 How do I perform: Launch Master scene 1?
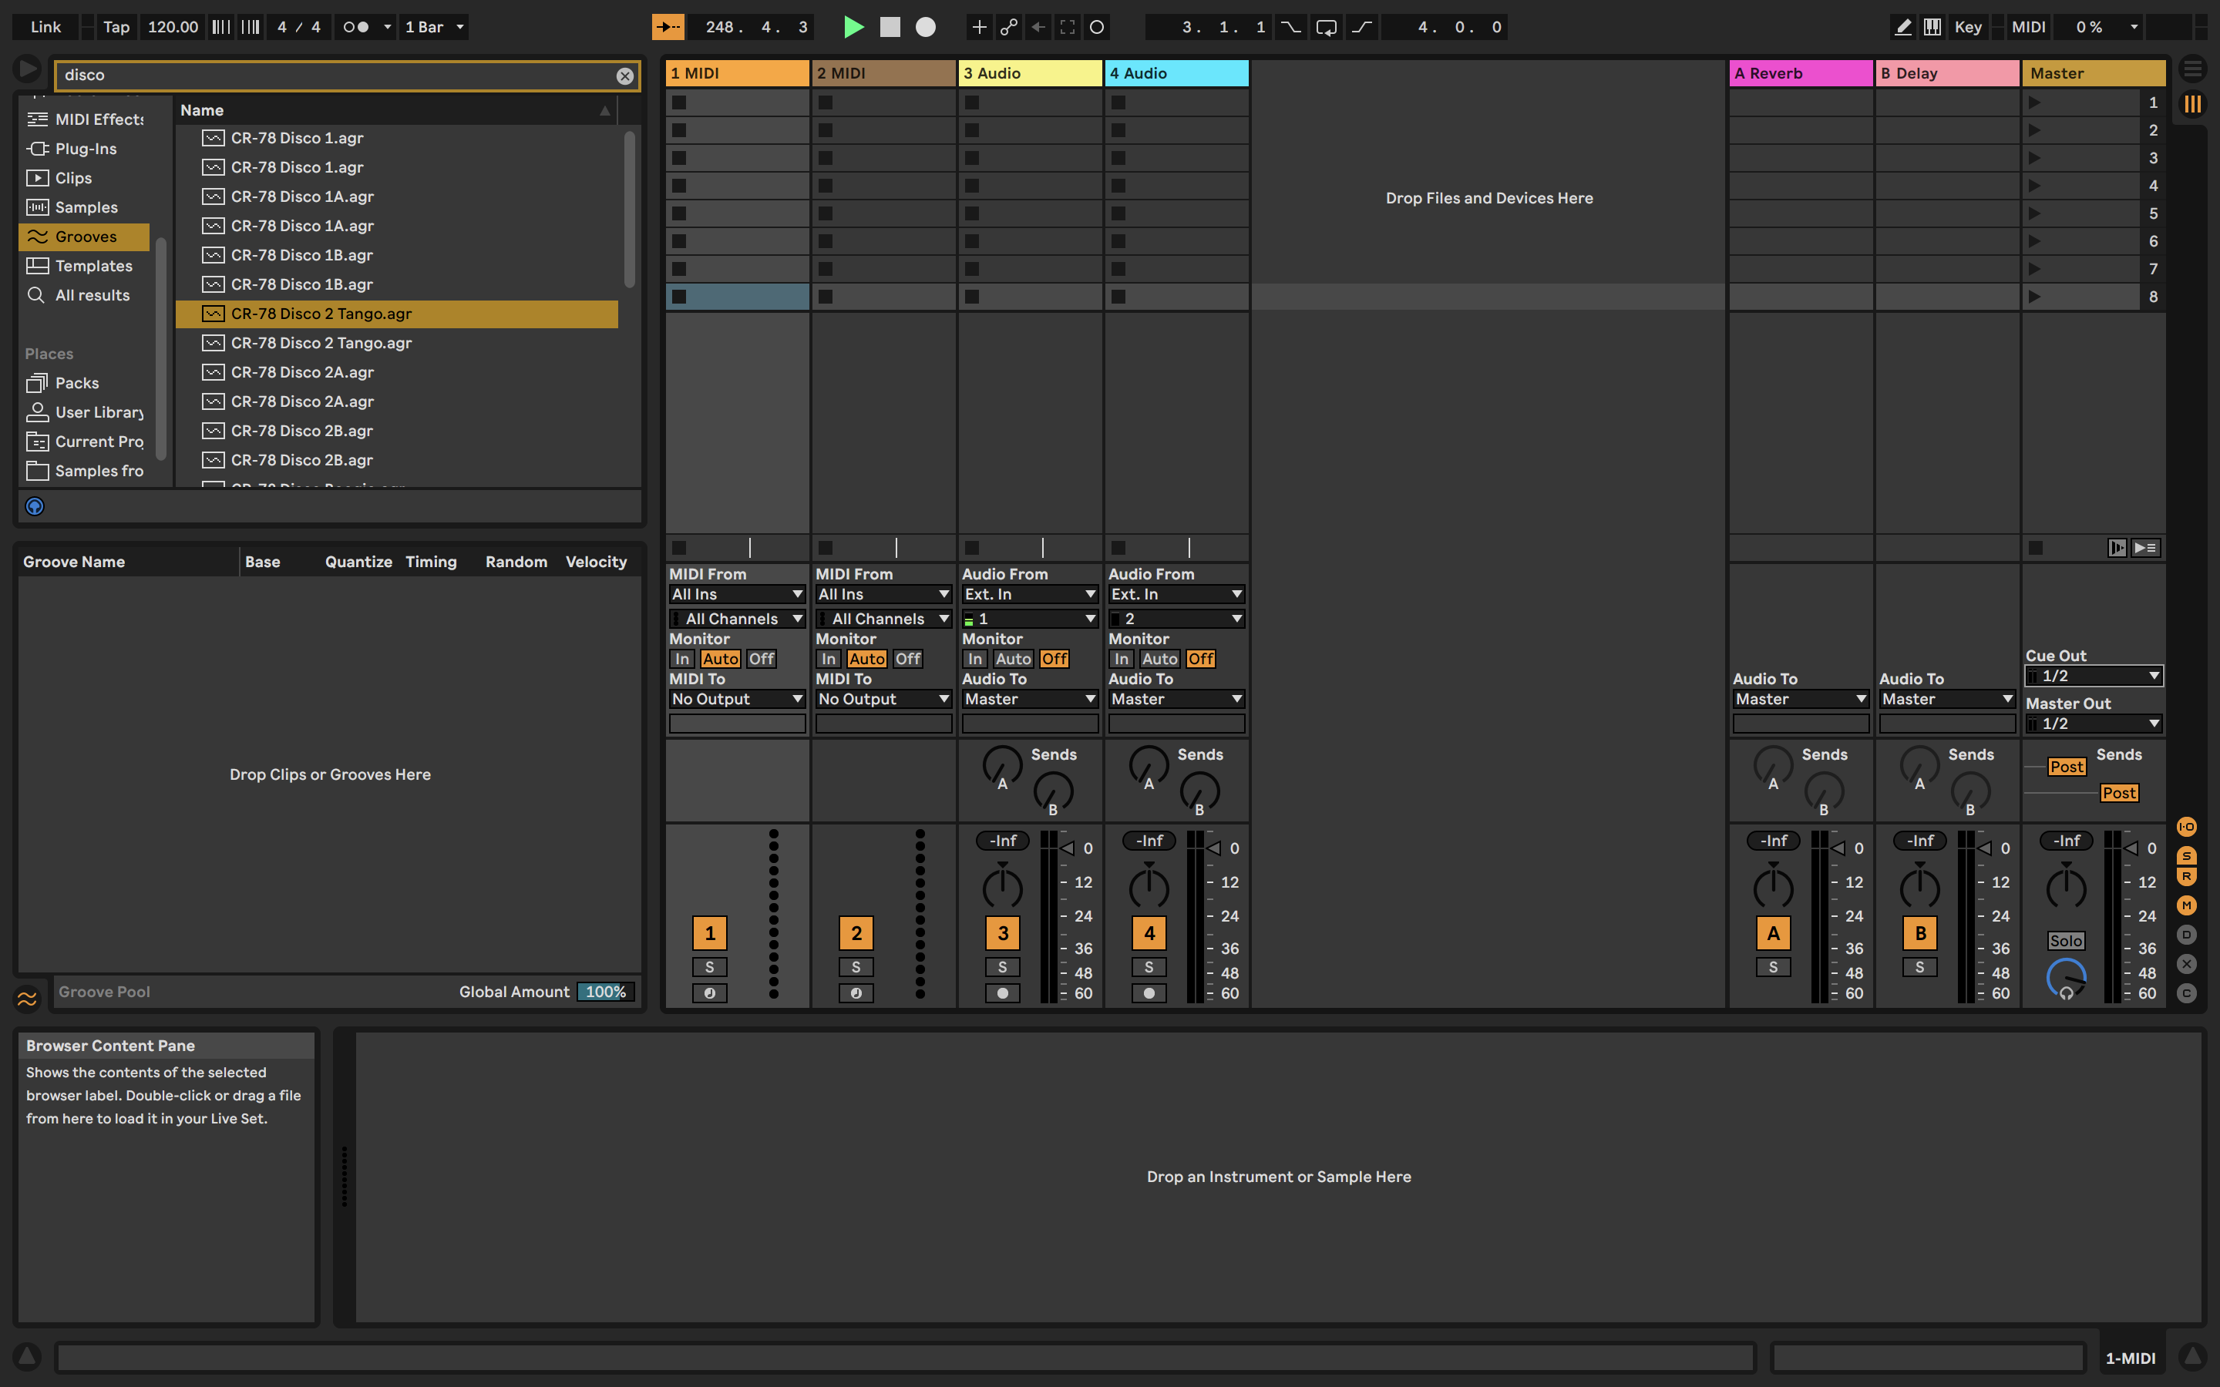[x=2033, y=102]
